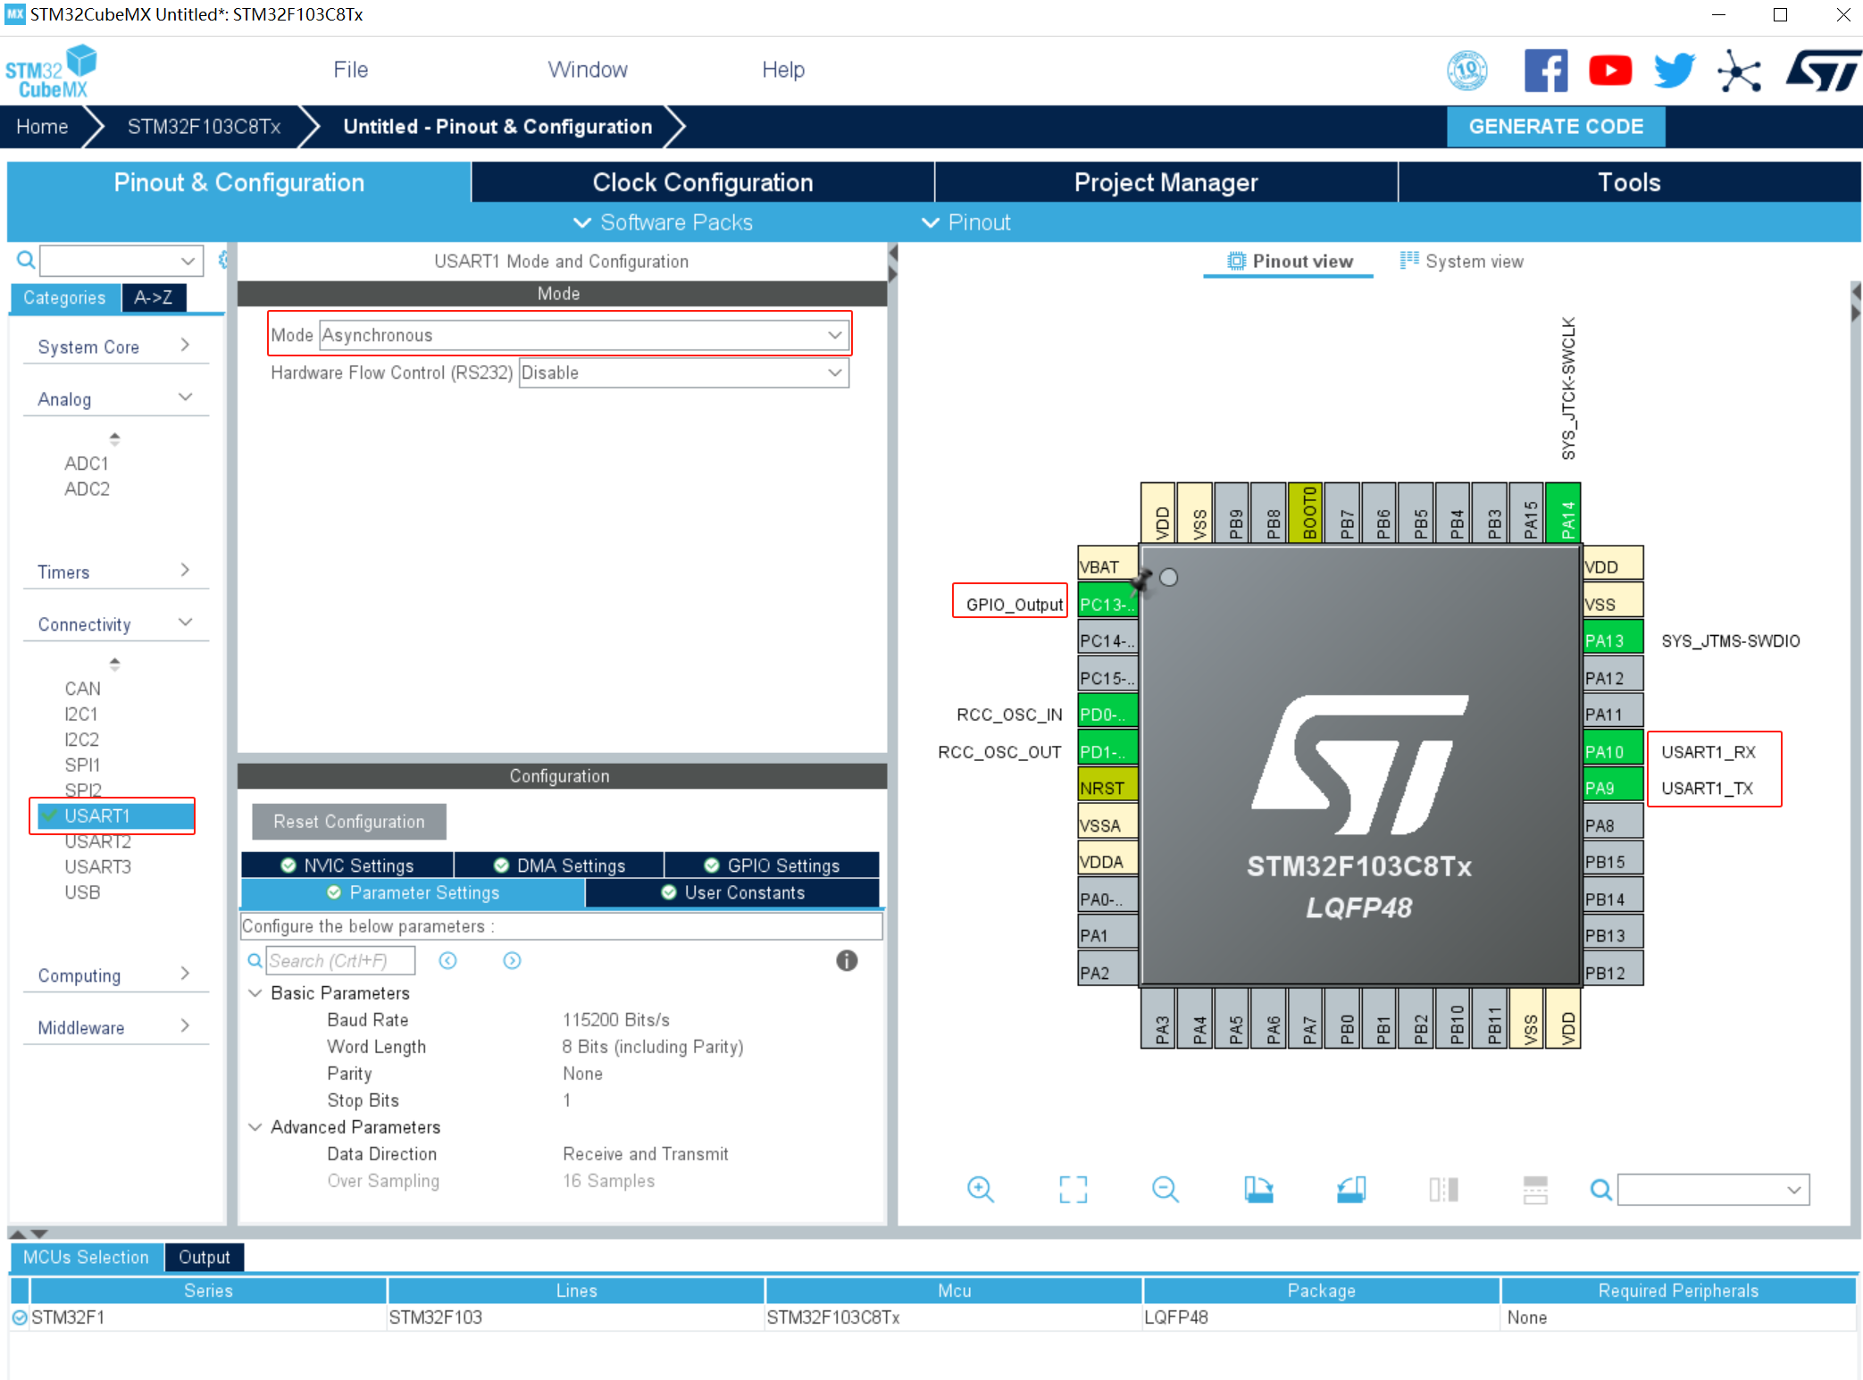The height and width of the screenshot is (1380, 1863).
Task: Open the File menu
Action: [351, 70]
